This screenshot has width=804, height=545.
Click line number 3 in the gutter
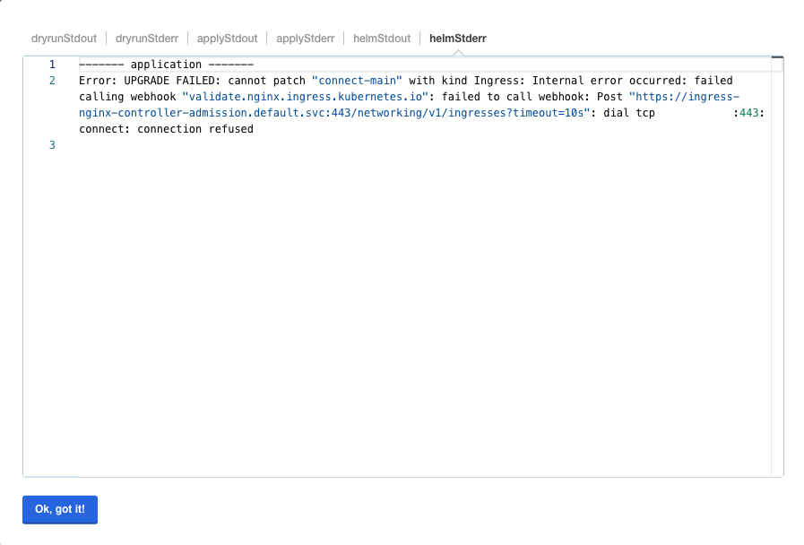click(x=52, y=145)
